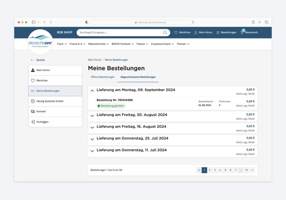The image size is (286, 200).
Task: Open the Fische A-Z dropdown menu
Action: coord(77,44)
